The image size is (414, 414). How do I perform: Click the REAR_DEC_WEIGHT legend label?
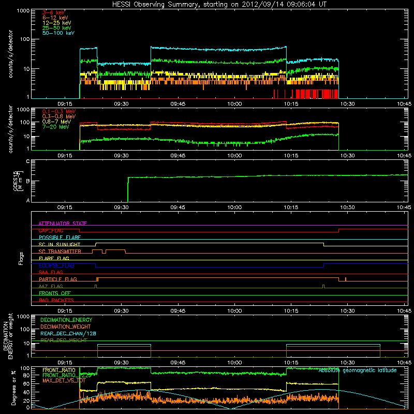(x=64, y=341)
